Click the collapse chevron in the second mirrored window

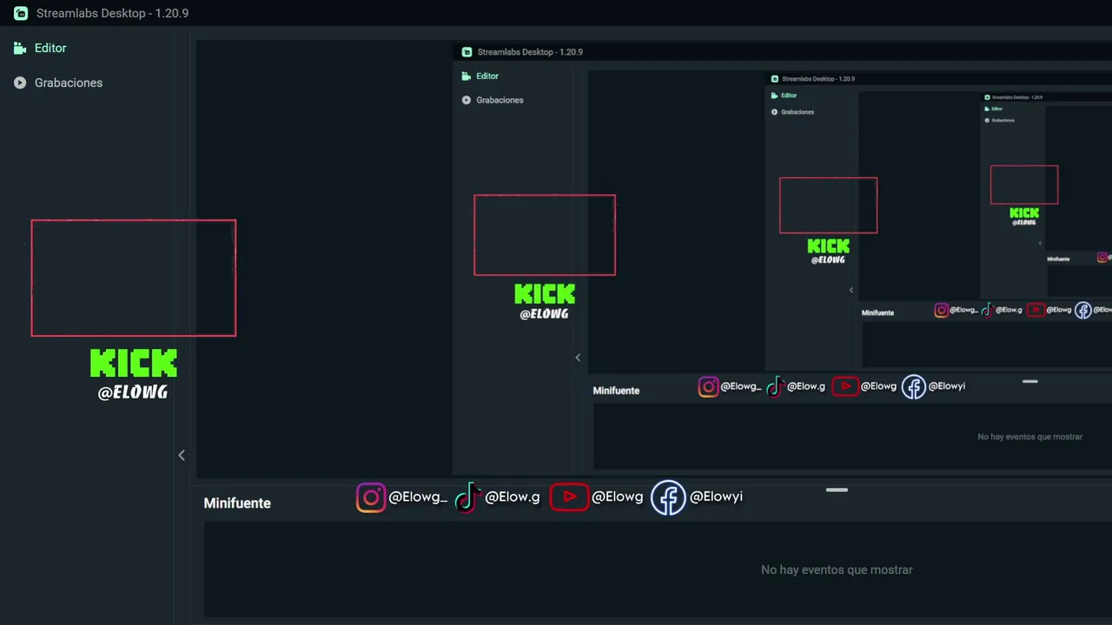[851, 290]
